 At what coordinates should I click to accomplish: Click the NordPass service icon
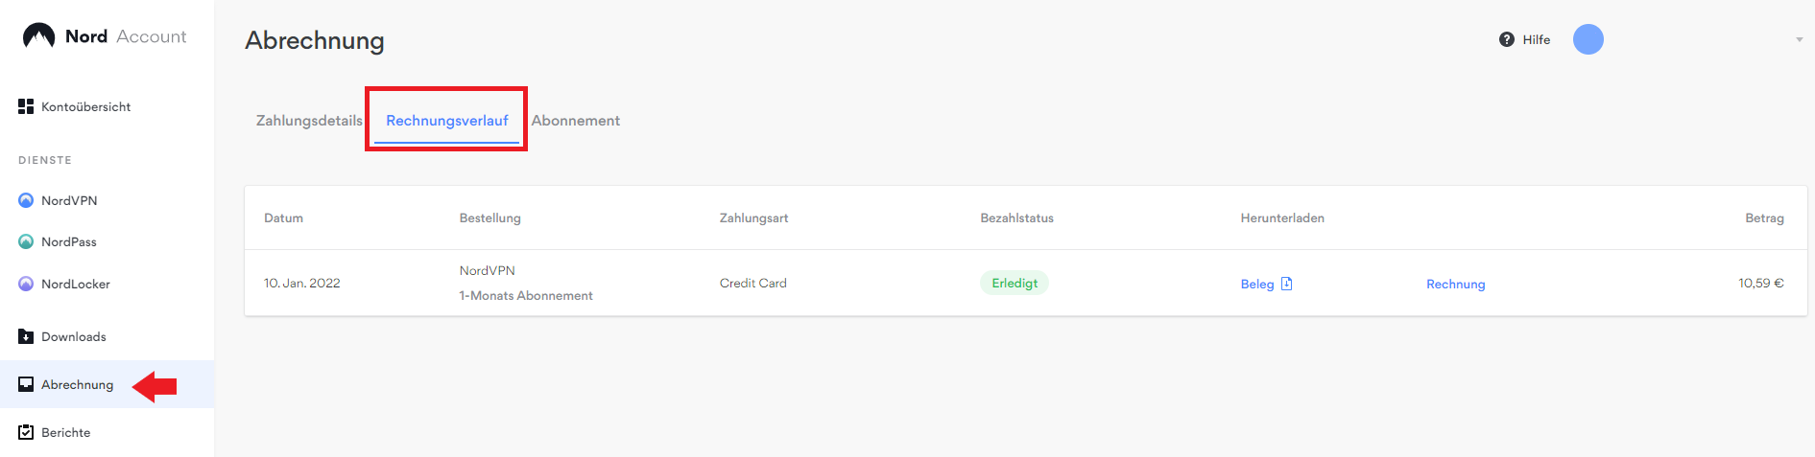[x=26, y=241]
